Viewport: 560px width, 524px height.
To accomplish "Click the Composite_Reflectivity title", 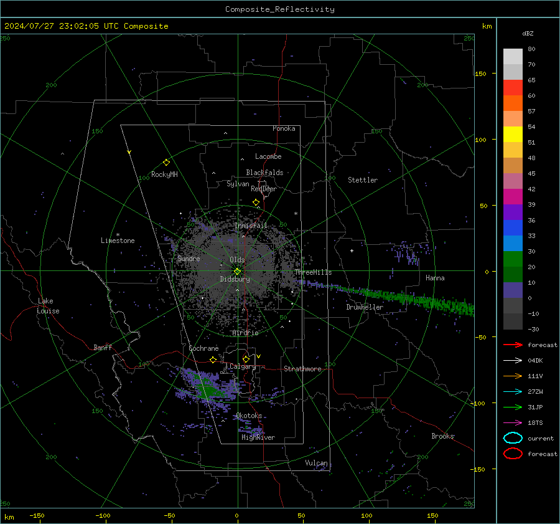I will coord(280,9).
